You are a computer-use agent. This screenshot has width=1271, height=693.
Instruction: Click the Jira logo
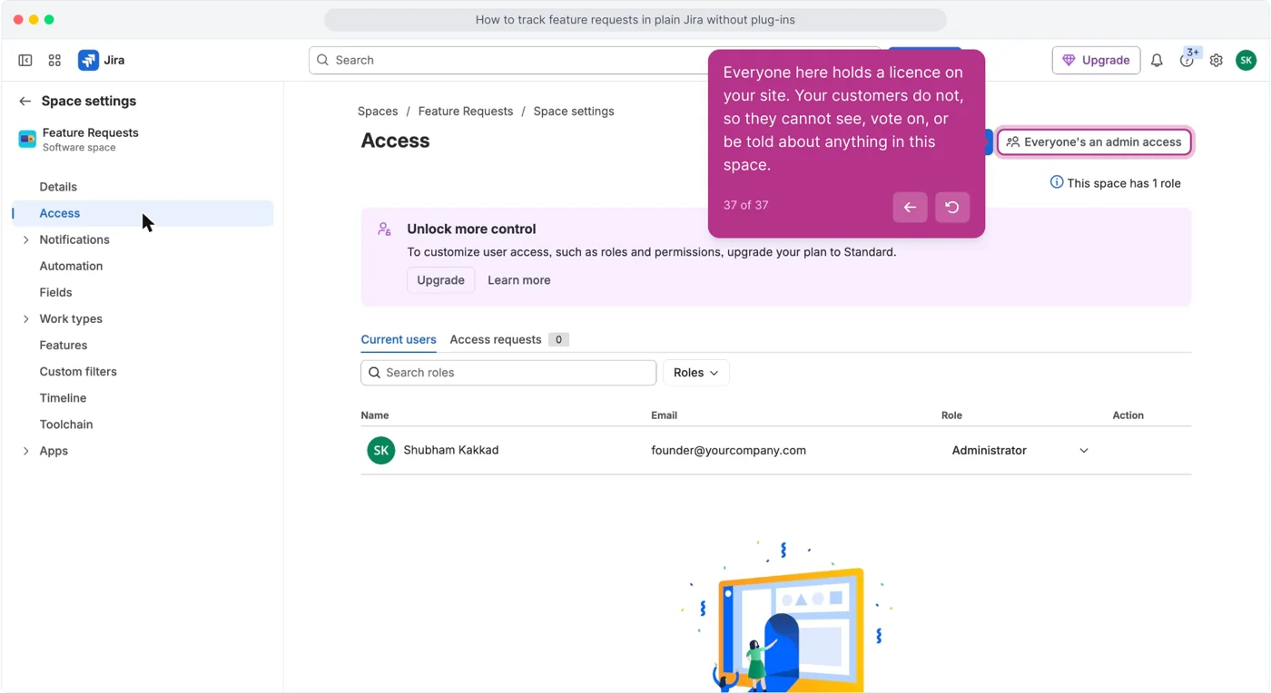pyautogui.click(x=102, y=61)
